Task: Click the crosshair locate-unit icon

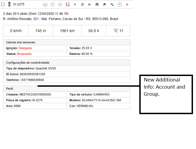Action: click(53, 5)
